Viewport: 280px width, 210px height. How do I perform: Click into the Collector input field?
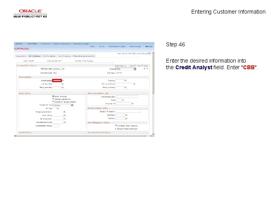(x=120, y=81)
